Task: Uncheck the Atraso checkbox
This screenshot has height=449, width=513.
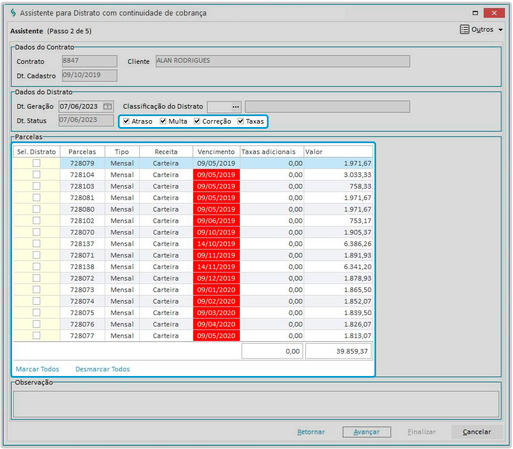Action: [x=127, y=121]
